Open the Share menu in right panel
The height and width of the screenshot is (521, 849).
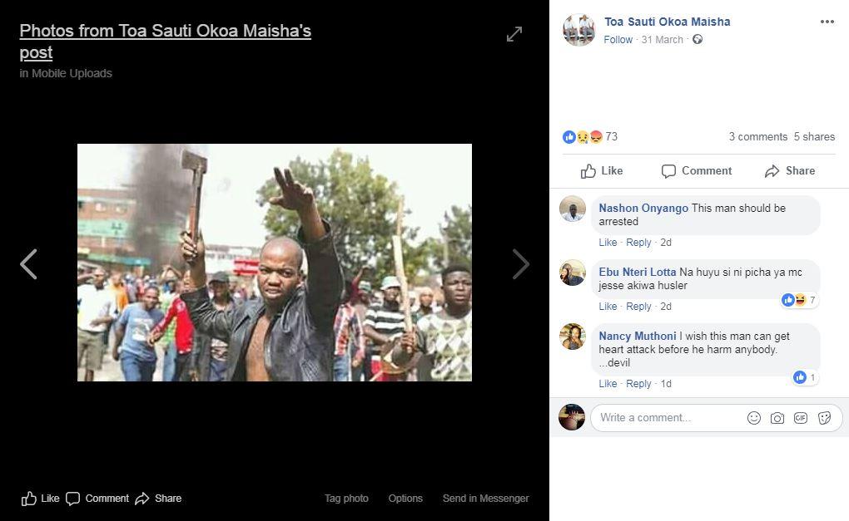point(789,171)
